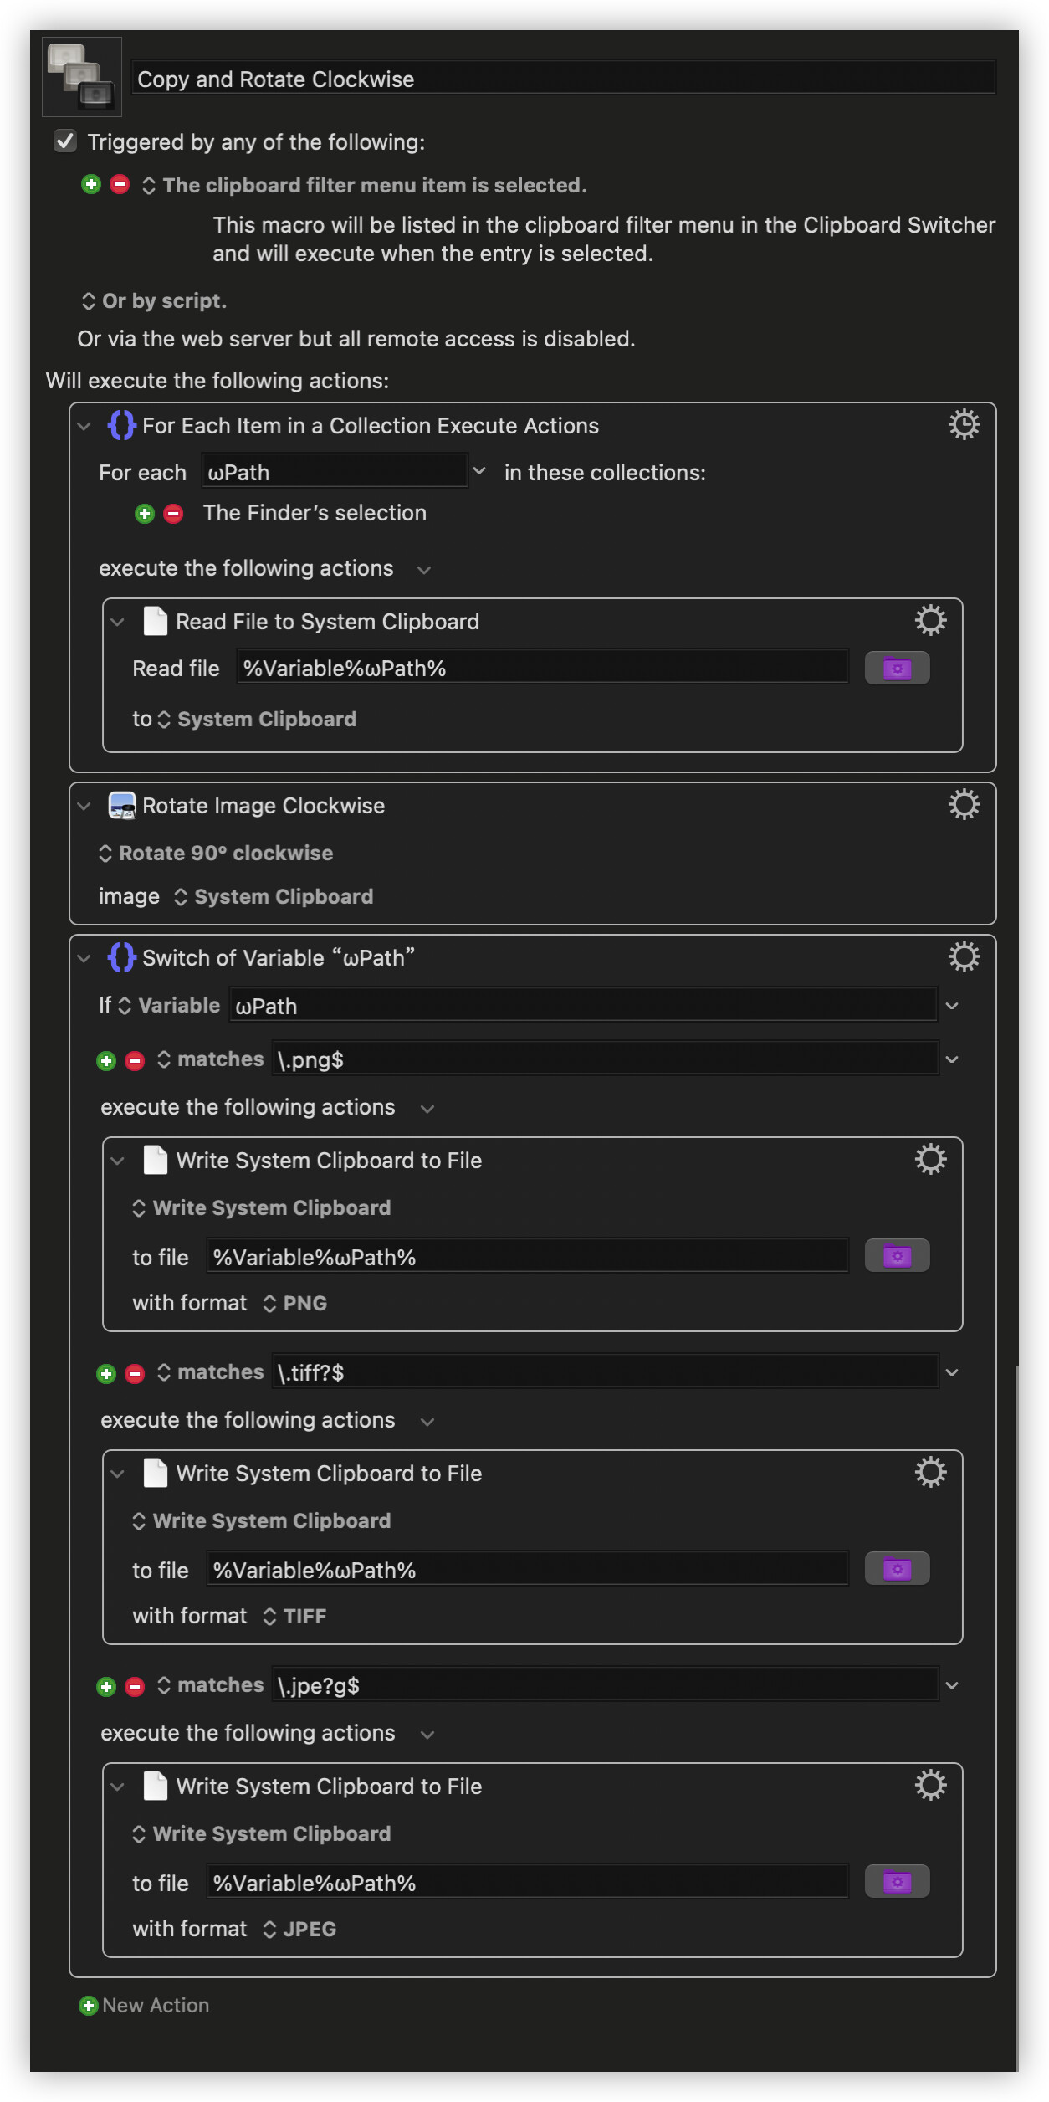Delete the \.tiff?$ matches case
This screenshot has height=2102, width=1049.
click(135, 1374)
